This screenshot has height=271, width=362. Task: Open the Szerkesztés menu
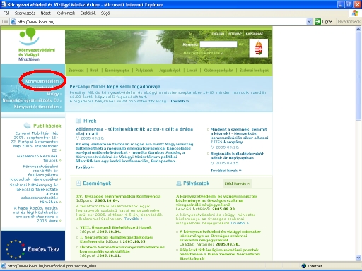click(25, 13)
